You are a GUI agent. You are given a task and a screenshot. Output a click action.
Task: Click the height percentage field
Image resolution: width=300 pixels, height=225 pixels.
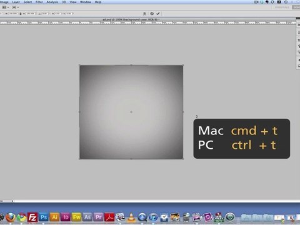pyautogui.click(x=31, y=14)
